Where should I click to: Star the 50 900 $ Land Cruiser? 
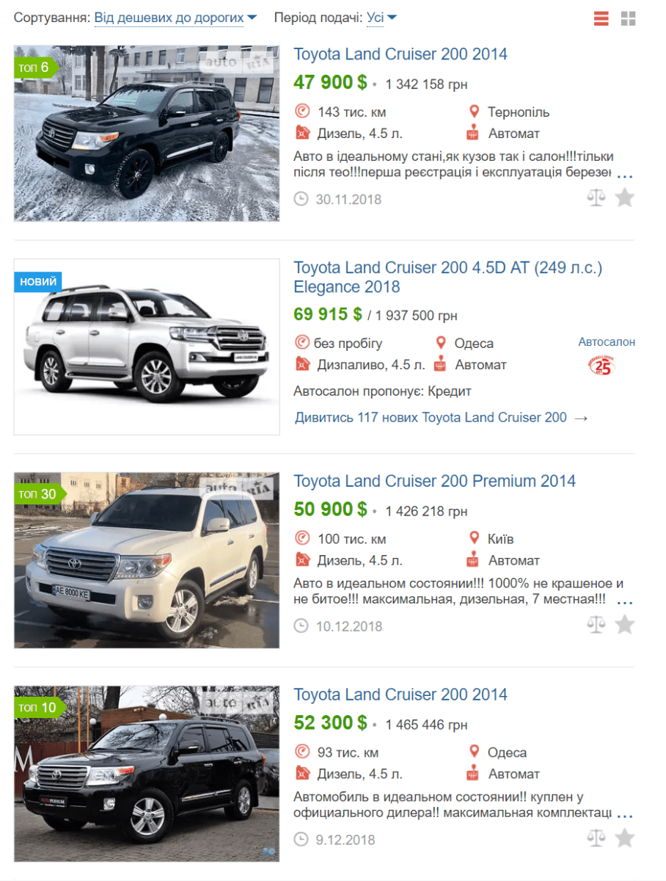click(624, 625)
